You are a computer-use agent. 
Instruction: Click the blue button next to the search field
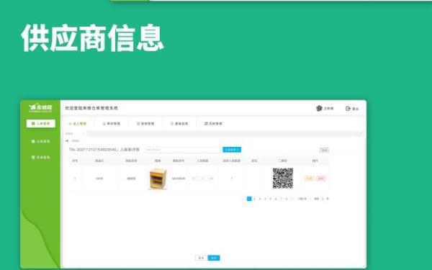232,150
